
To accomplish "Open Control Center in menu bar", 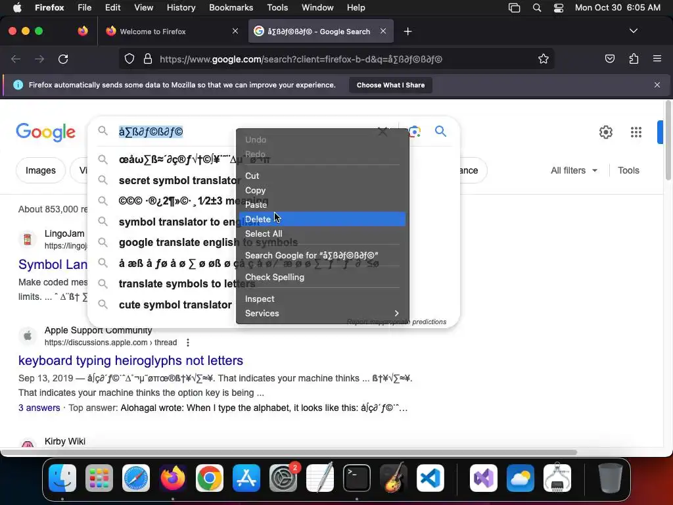I will [559, 8].
